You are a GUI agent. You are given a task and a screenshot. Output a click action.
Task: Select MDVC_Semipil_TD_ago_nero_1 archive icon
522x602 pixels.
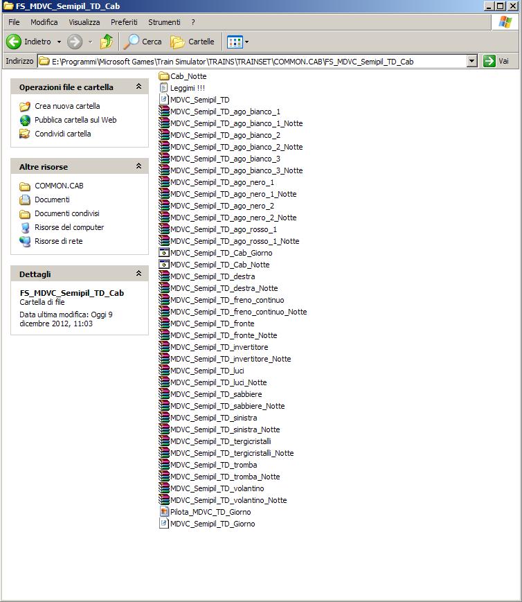(164, 182)
